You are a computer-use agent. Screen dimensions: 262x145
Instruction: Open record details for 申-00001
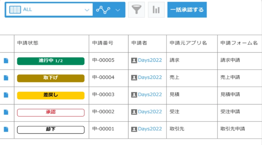6,129
